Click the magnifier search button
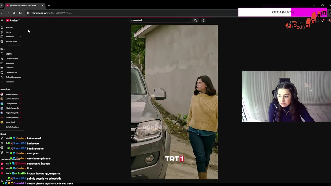331x186 pixels. 195,20
